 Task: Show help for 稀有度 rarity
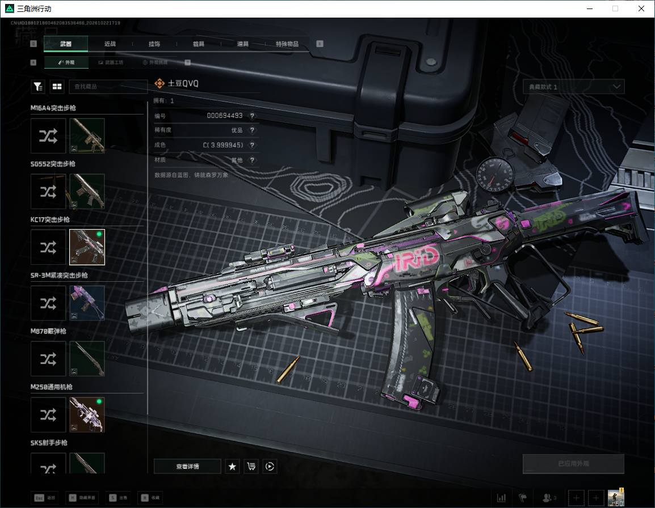[252, 130]
